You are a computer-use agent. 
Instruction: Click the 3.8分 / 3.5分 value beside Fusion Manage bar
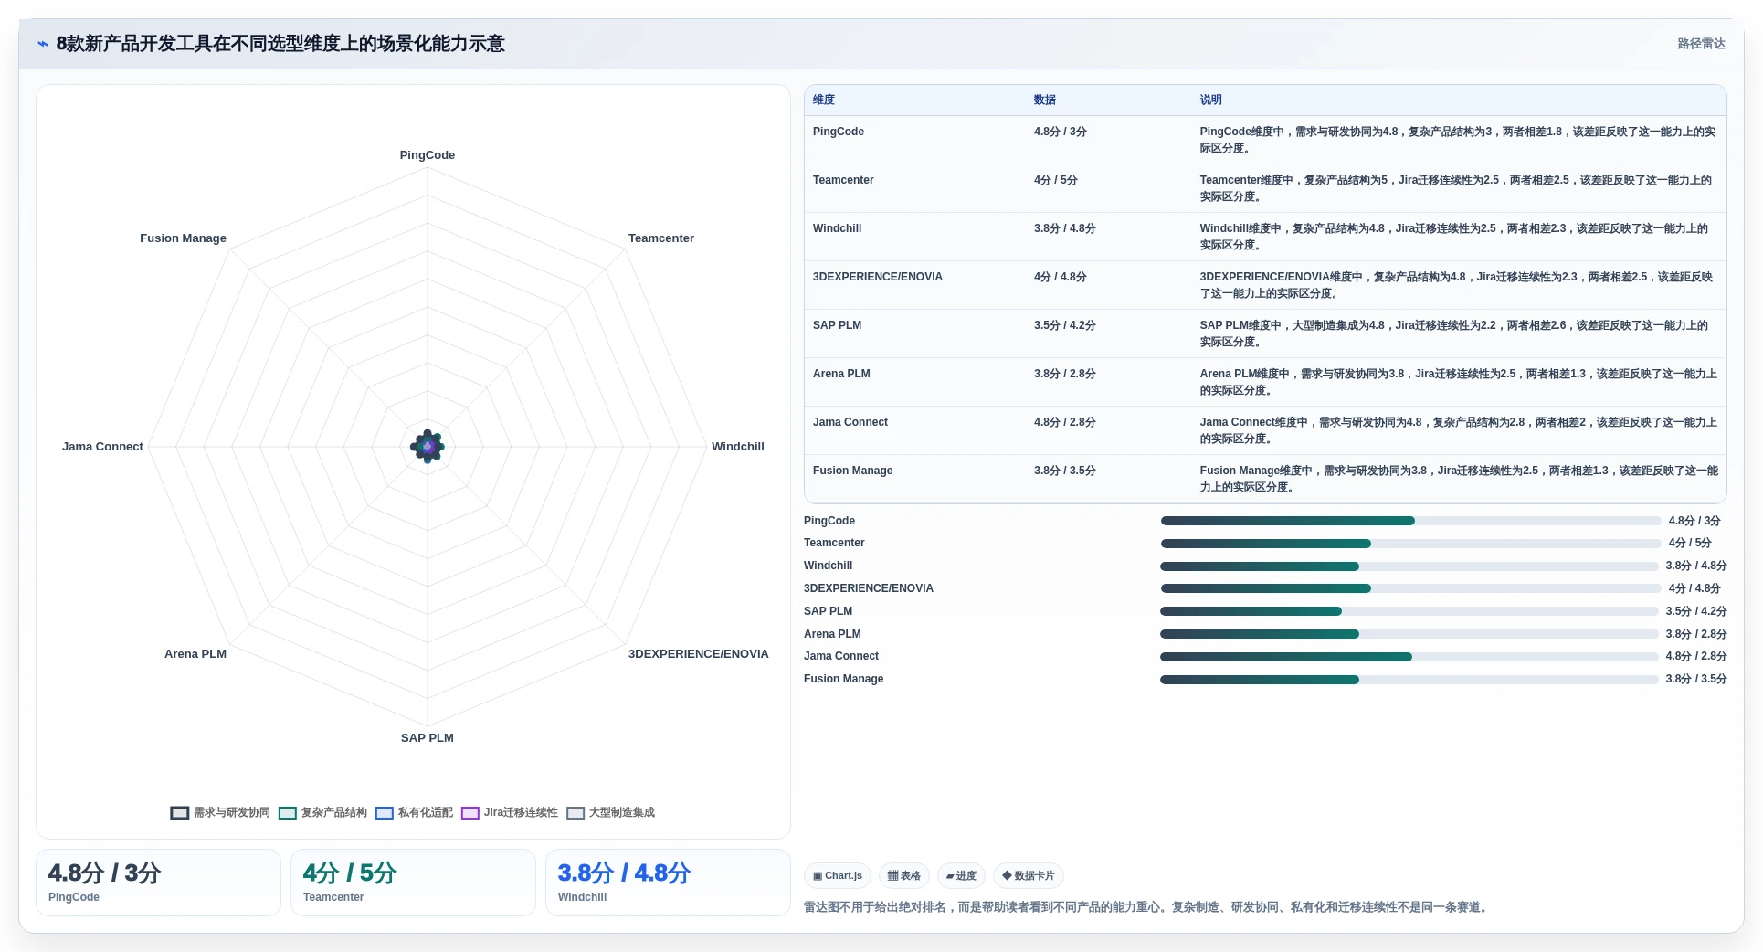tap(1695, 679)
